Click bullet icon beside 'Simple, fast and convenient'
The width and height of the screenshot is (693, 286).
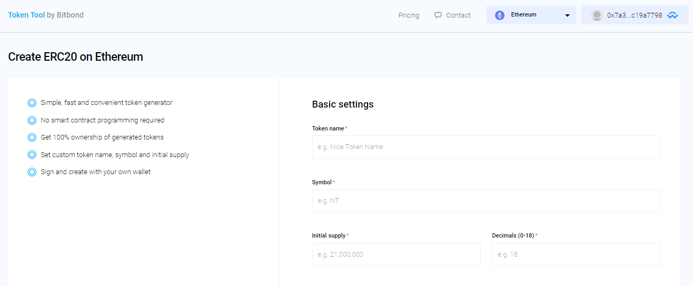click(x=32, y=103)
